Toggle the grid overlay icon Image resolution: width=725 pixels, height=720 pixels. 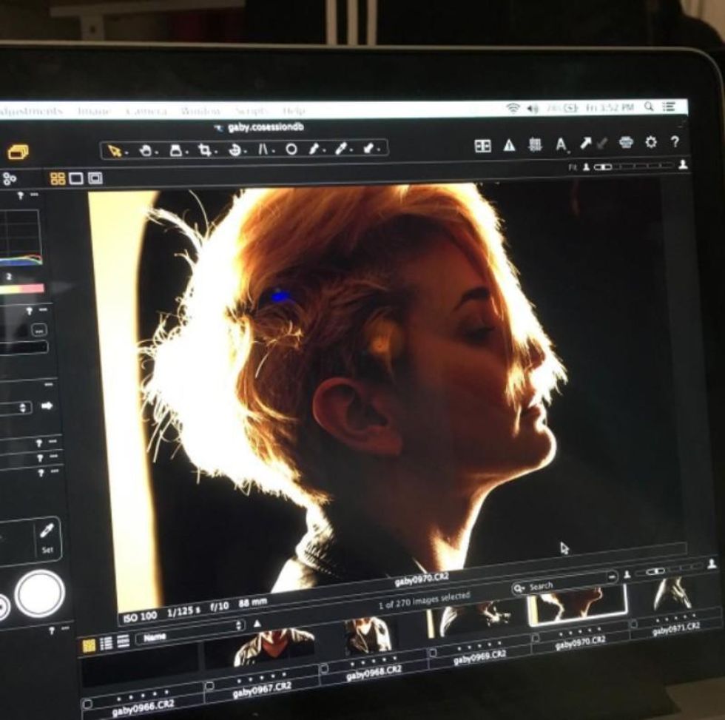point(535,145)
